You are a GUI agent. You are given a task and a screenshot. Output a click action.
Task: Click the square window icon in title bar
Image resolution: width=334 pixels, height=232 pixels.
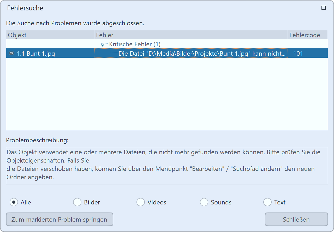(x=324, y=8)
